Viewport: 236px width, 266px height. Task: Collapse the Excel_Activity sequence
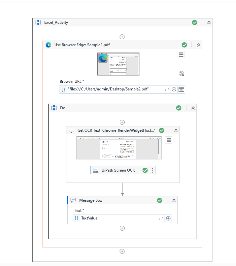tap(209, 22)
